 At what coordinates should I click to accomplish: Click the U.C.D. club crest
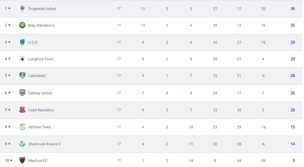point(22,42)
